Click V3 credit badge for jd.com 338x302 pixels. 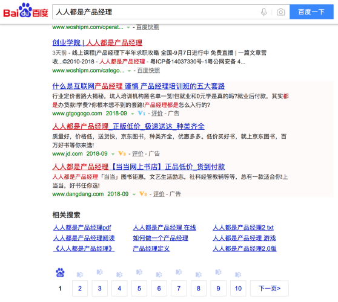pyautogui.click(x=122, y=153)
